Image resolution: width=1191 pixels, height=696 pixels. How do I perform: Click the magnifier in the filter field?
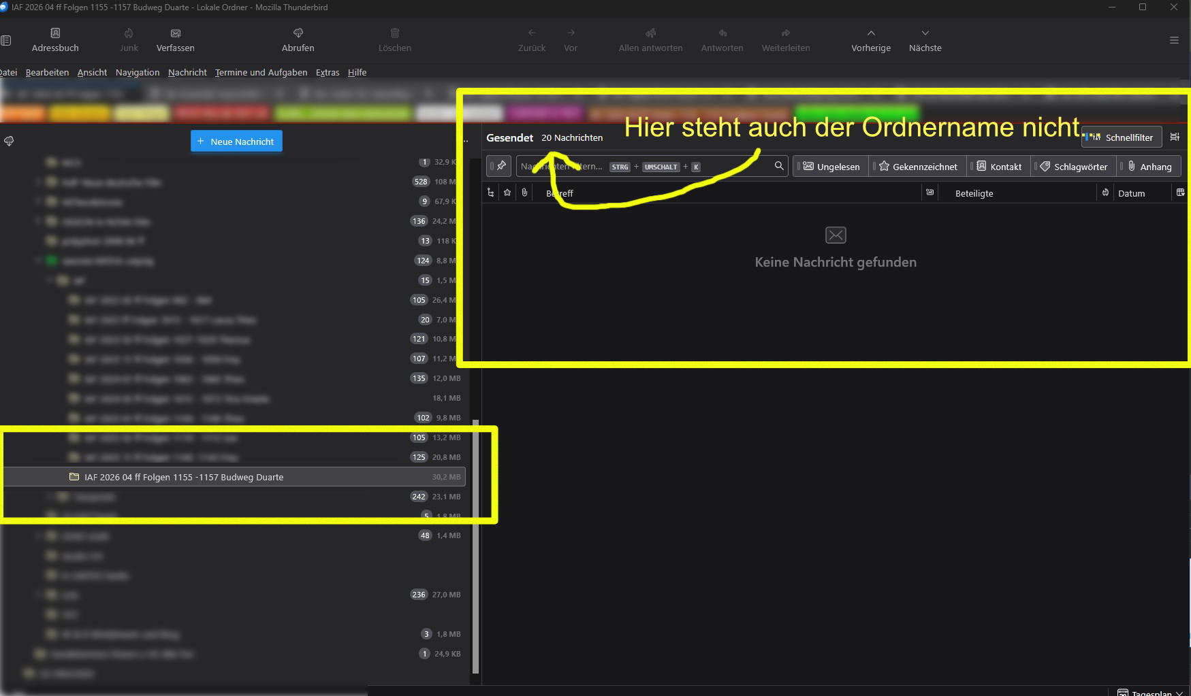pyautogui.click(x=779, y=166)
